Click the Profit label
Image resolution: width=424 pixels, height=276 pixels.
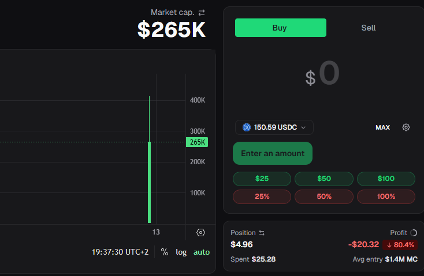point(399,233)
